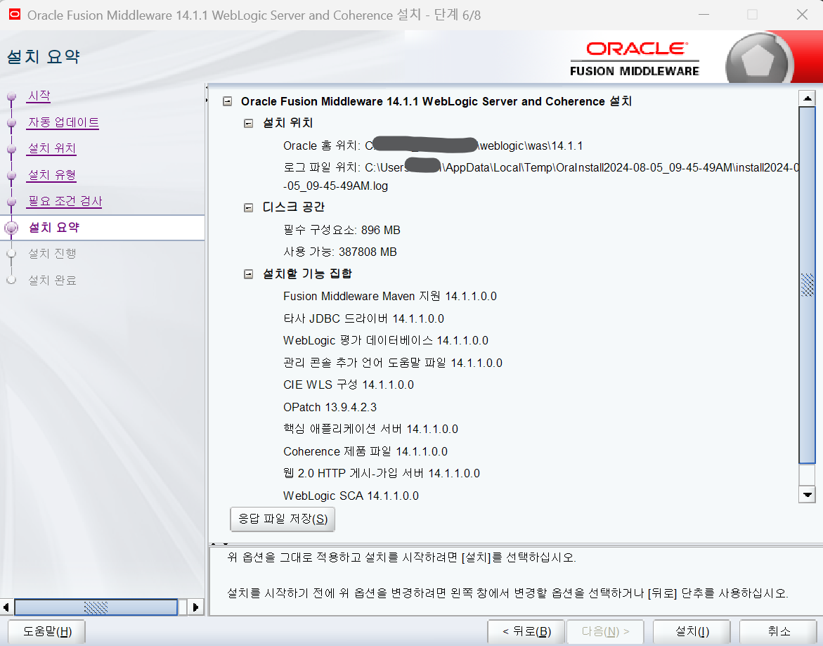Close the installer window
Screen dimensions: 823x646
(x=802, y=15)
